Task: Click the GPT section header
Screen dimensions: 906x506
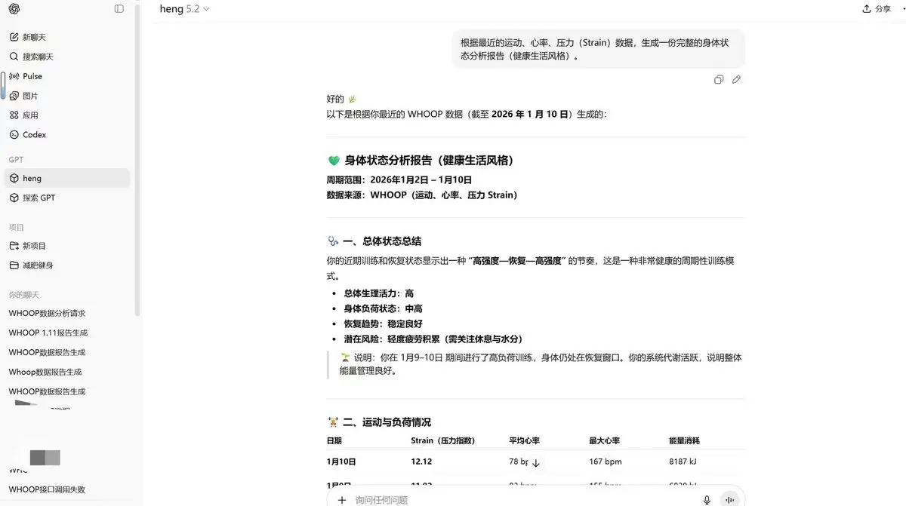Action: coord(16,159)
